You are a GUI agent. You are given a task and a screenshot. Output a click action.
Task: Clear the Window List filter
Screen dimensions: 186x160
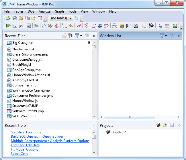172,35
